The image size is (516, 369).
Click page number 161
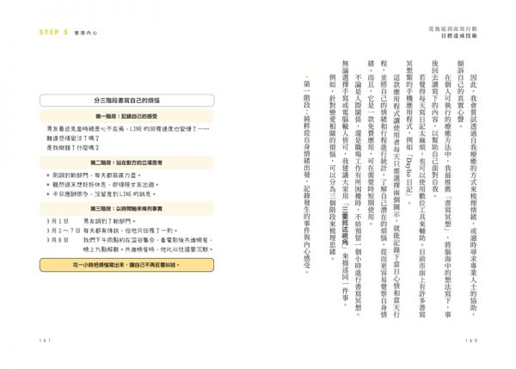pos(45,341)
